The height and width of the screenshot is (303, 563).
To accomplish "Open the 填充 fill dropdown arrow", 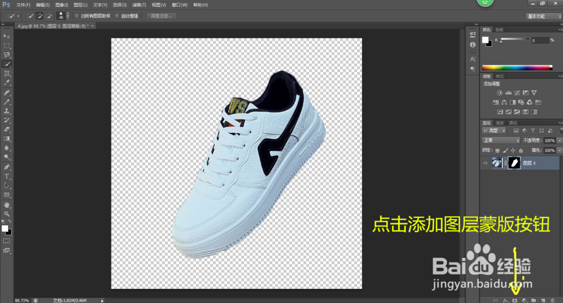I will click(559, 150).
